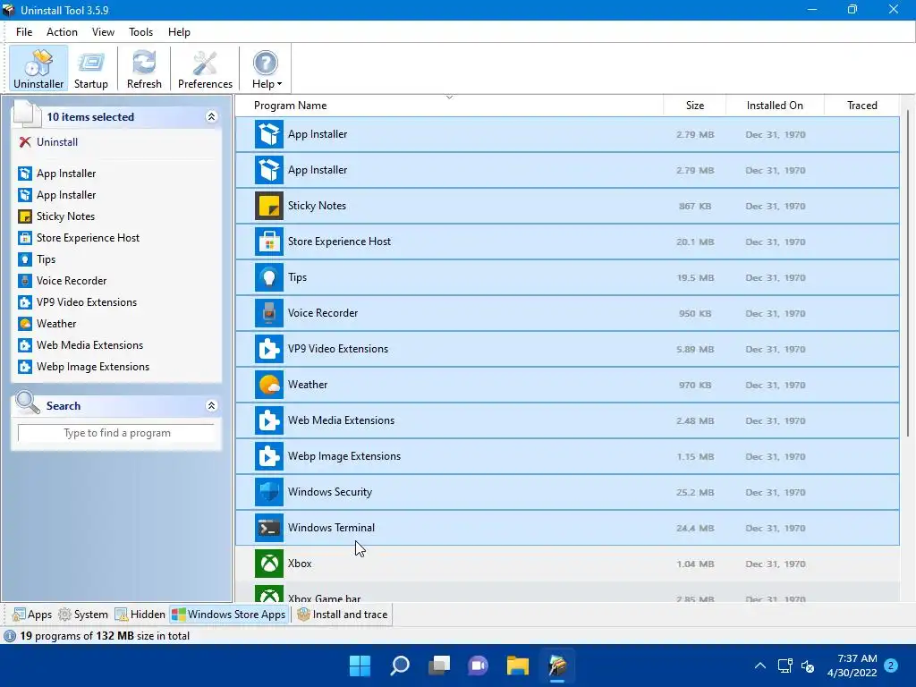Open the Help menu in the menu bar
The width and height of the screenshot is (916, 687).
179,32
